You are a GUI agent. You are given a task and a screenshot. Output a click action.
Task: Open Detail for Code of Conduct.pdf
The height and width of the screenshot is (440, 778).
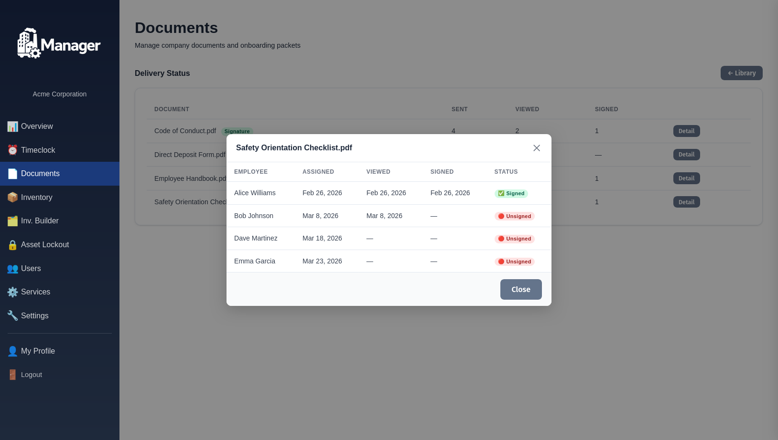(686, 131)
